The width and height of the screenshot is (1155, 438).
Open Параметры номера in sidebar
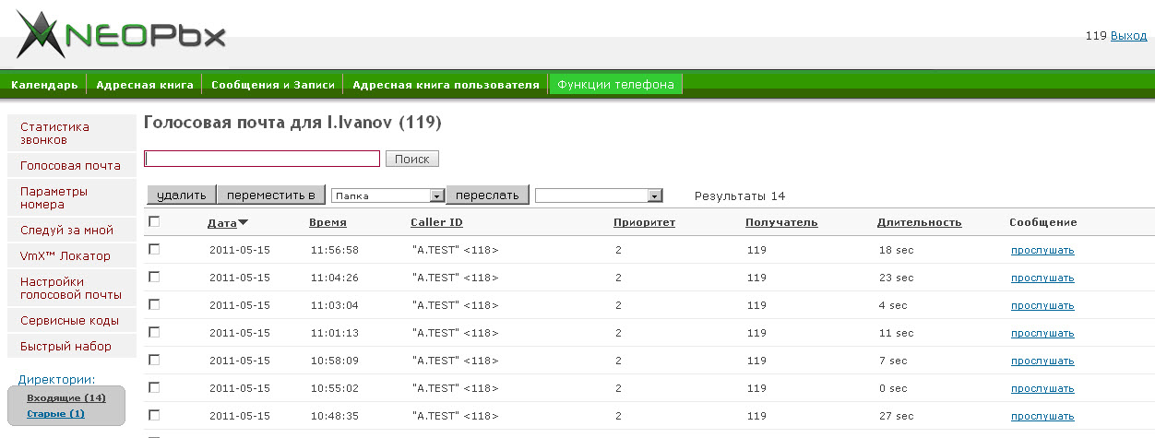coord(71,198)
